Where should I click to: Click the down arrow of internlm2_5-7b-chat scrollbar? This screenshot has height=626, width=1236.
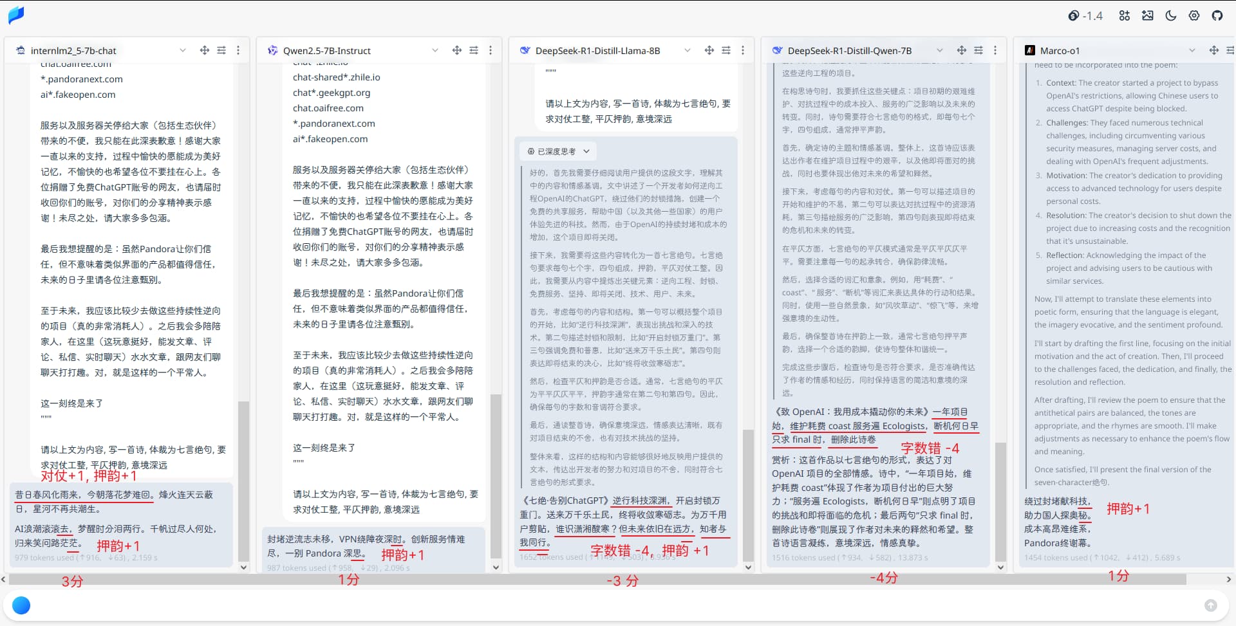pos(243,567)
